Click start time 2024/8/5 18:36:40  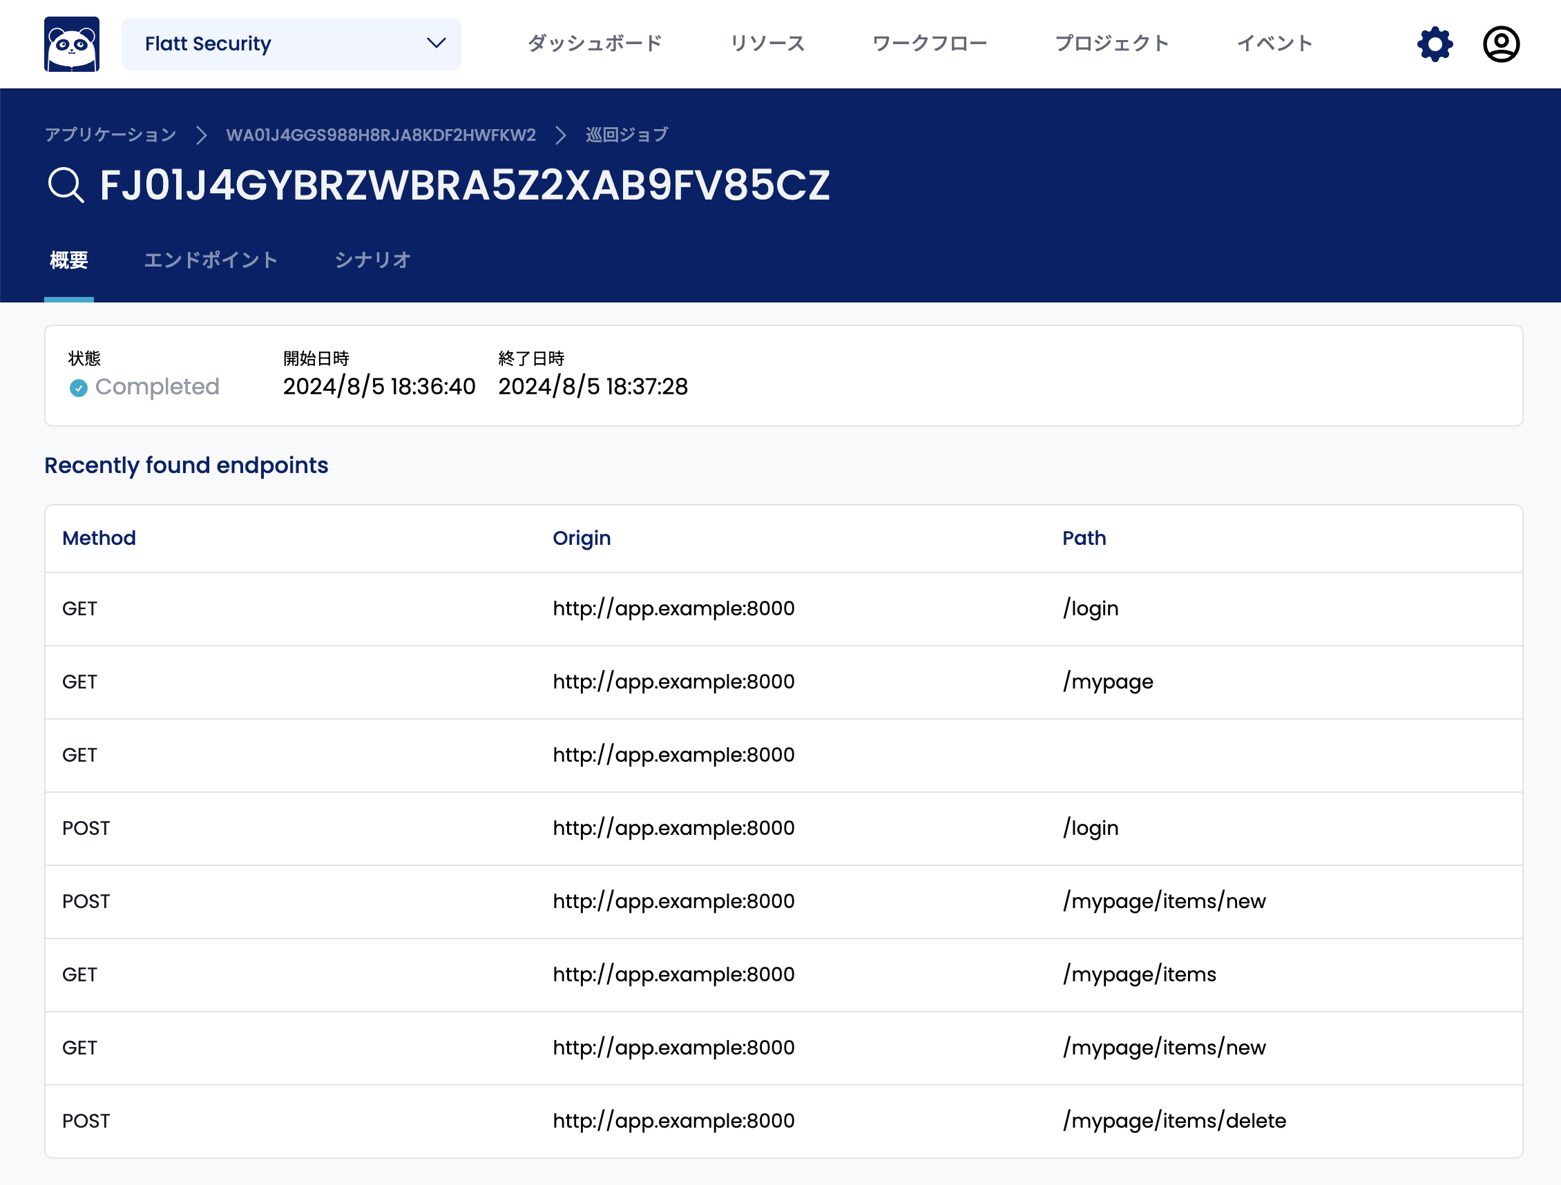(380, 387)
